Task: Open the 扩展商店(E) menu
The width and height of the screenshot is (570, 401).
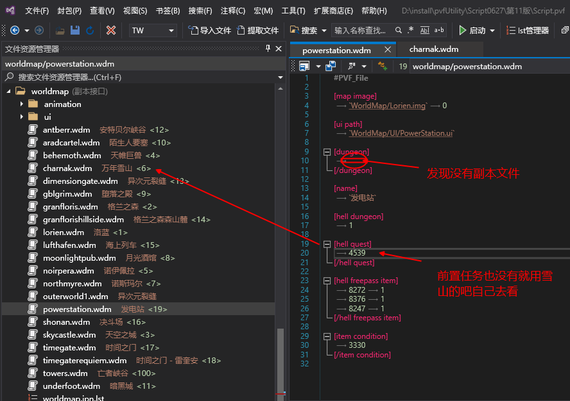Action: (333, 11)
